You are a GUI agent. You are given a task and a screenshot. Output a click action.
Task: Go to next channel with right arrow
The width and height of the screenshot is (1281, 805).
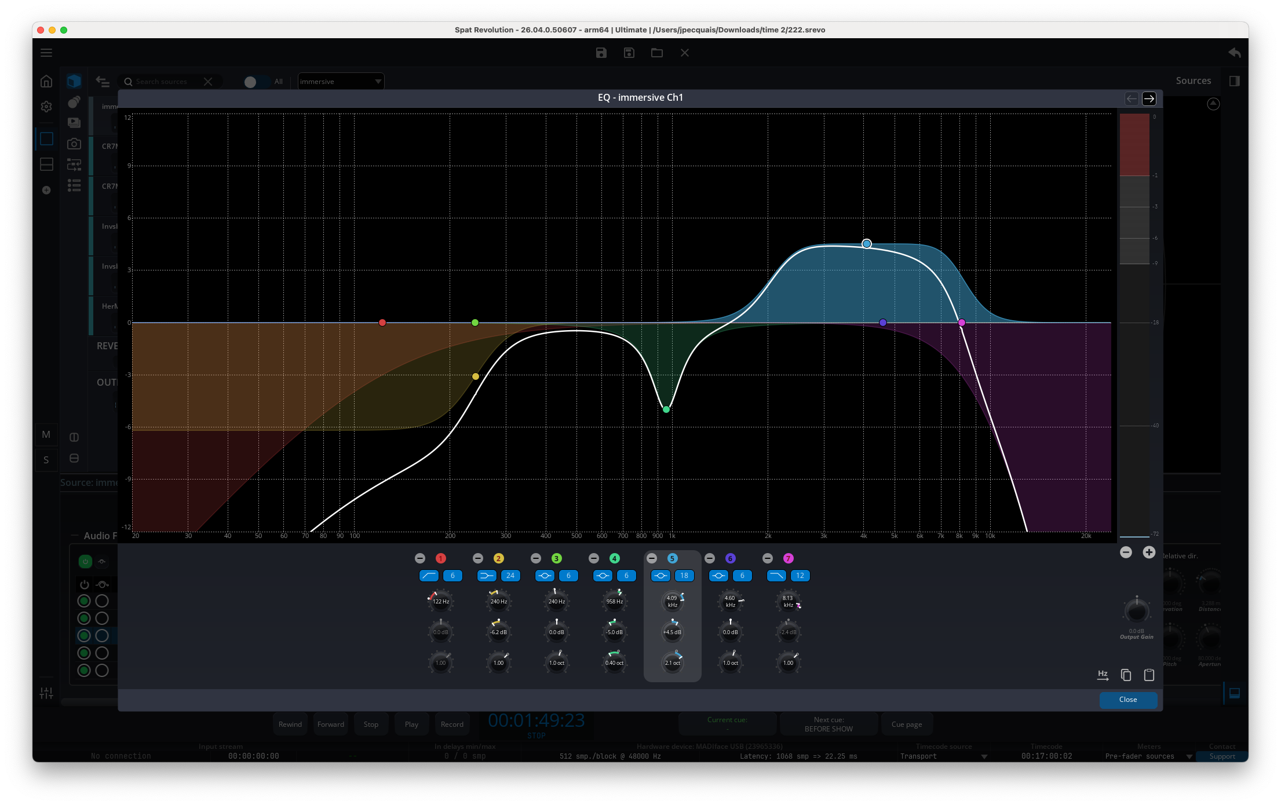click(x=1149, y=98)
